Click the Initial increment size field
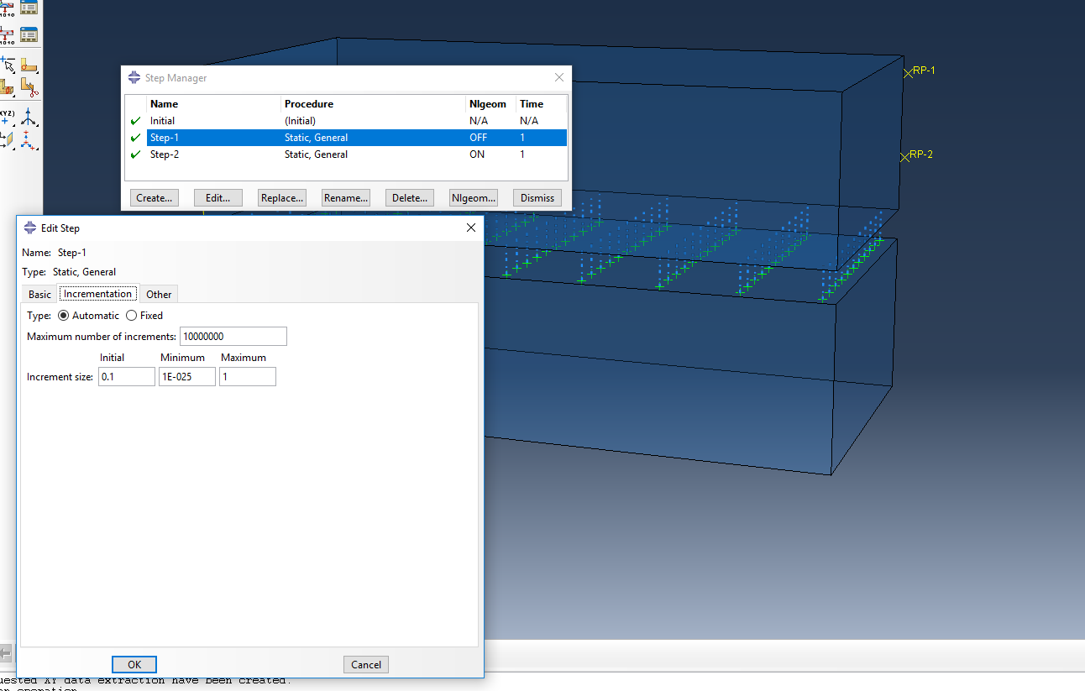The height and width of the screenshot is (691, 1085). pyautogui.click(x=127, y=377)
